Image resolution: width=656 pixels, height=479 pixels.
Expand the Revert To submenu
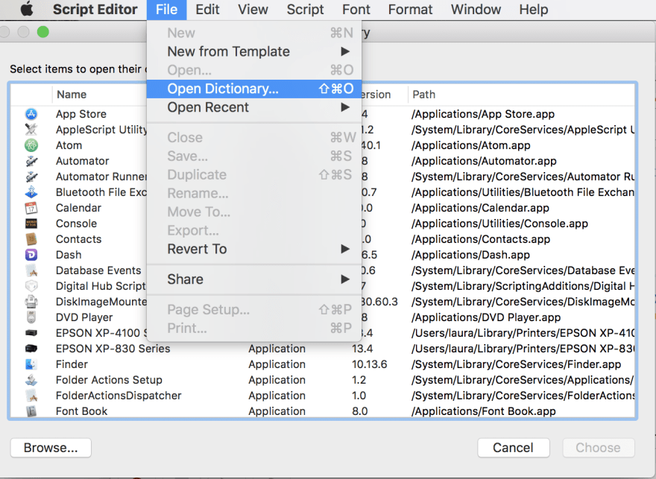tap(254, 249)
